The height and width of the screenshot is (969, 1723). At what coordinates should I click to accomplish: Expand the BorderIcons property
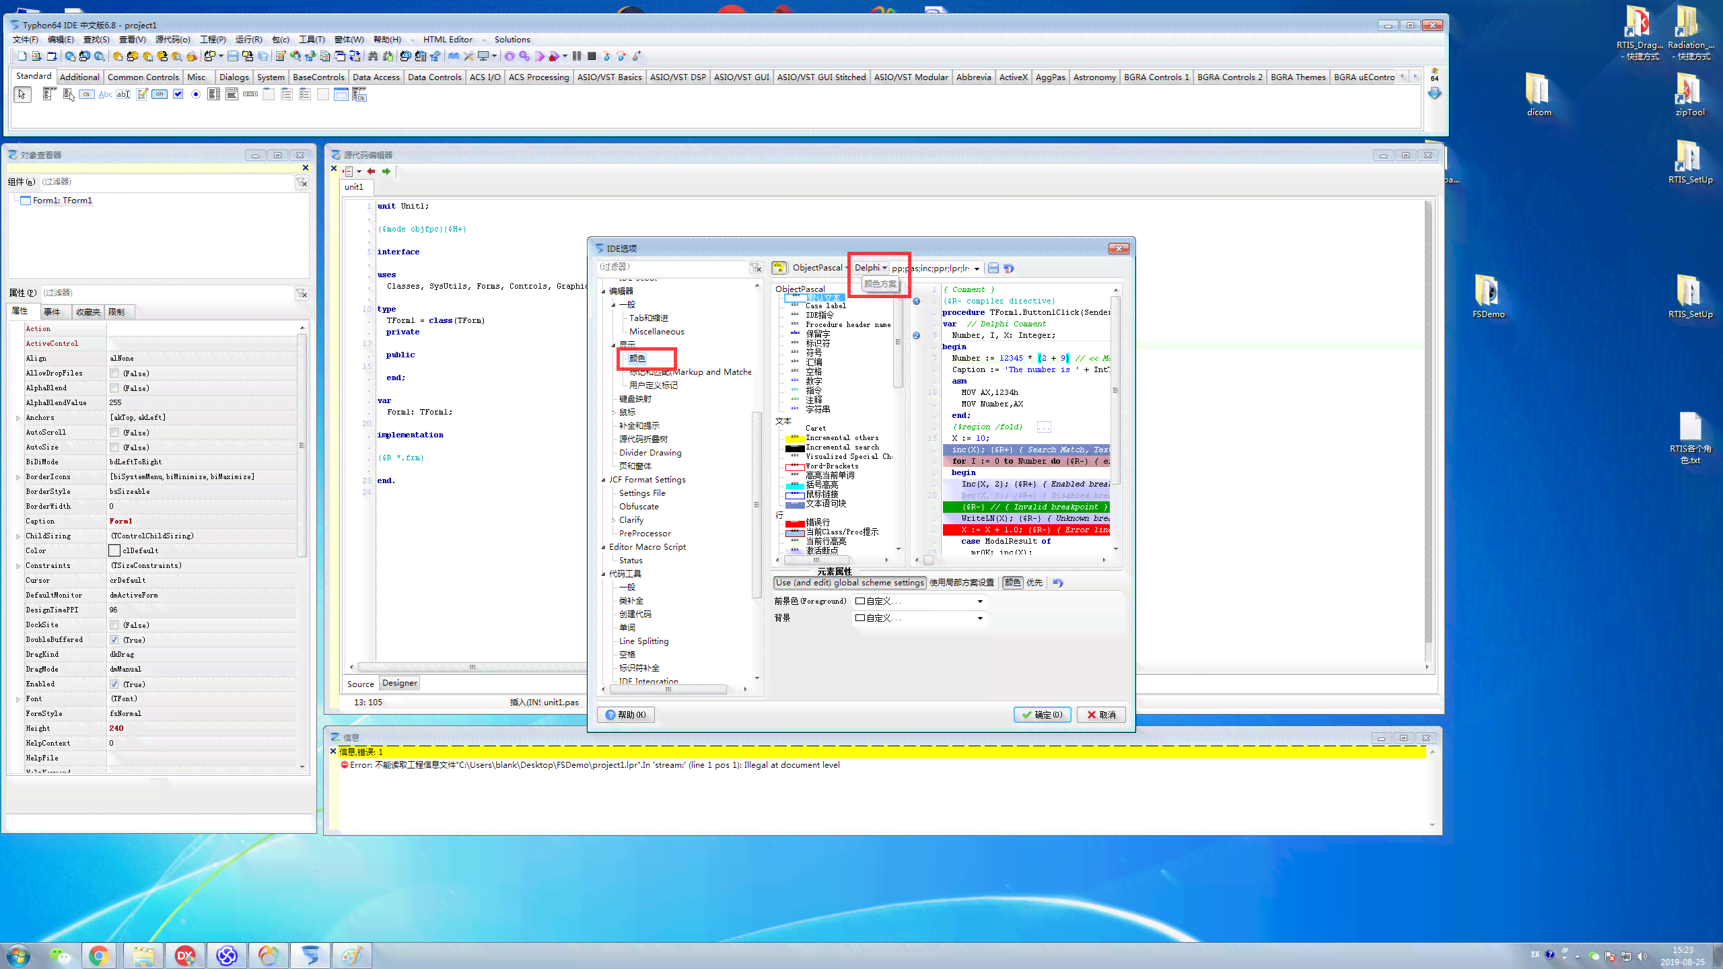coord(17,477)
